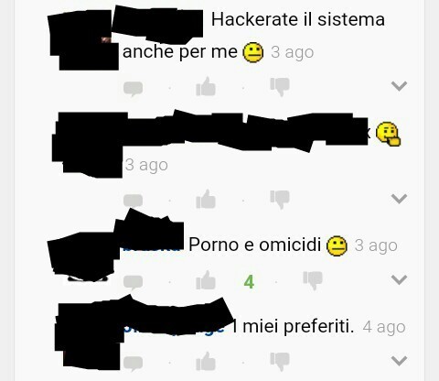
Task: Open chevron menu of second redacted comment
Action: 399,199
